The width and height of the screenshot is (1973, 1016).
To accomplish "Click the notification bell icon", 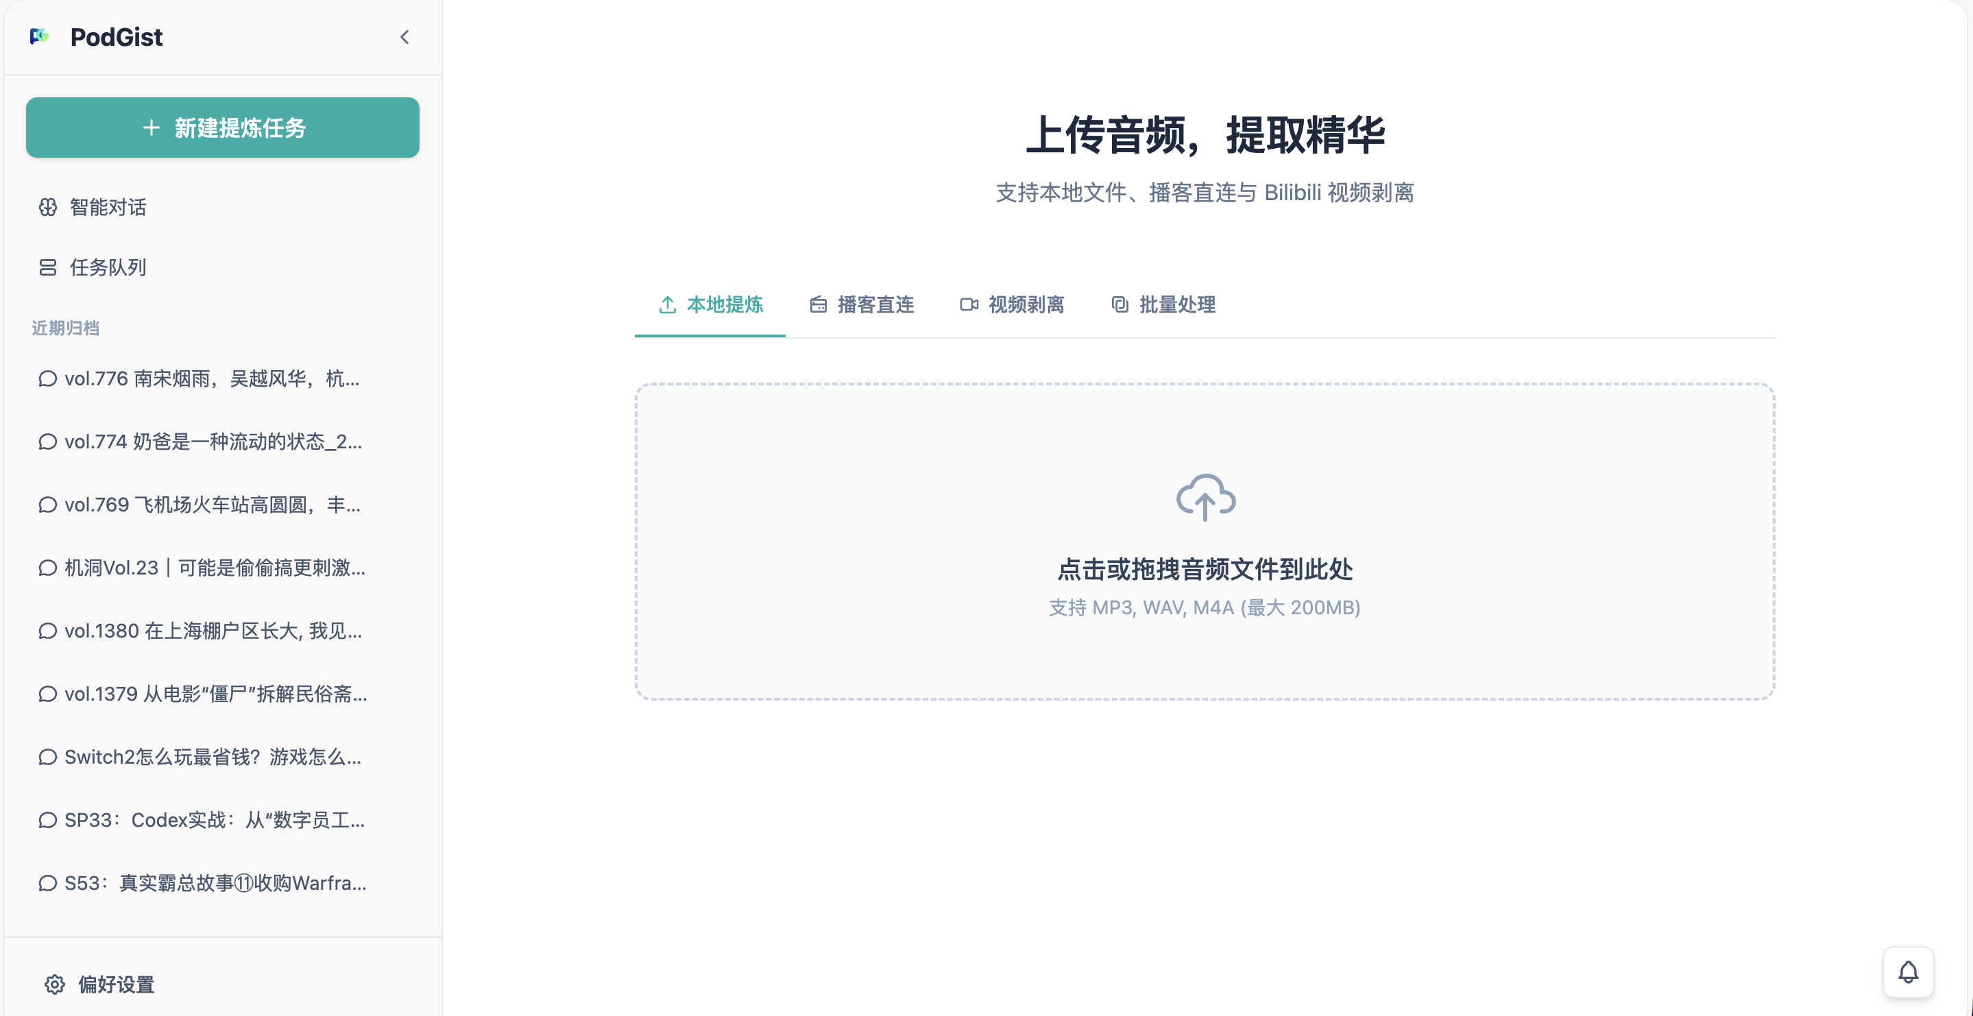I will tap(1908, 971).
